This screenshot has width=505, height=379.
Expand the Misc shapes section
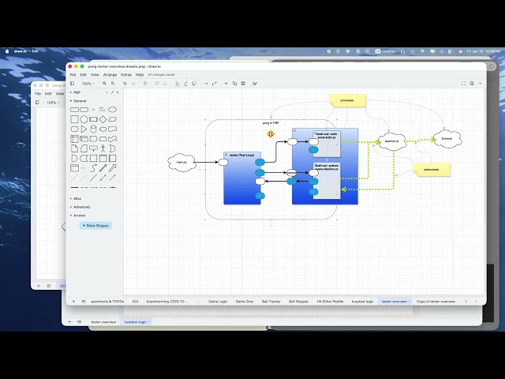(x=76, y=198)
